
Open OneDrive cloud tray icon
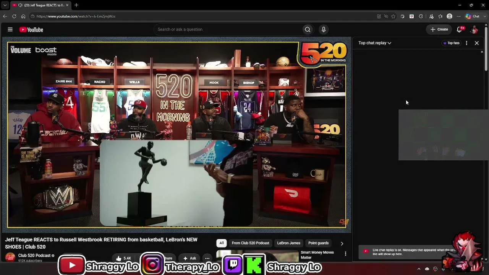click(427, 269)
